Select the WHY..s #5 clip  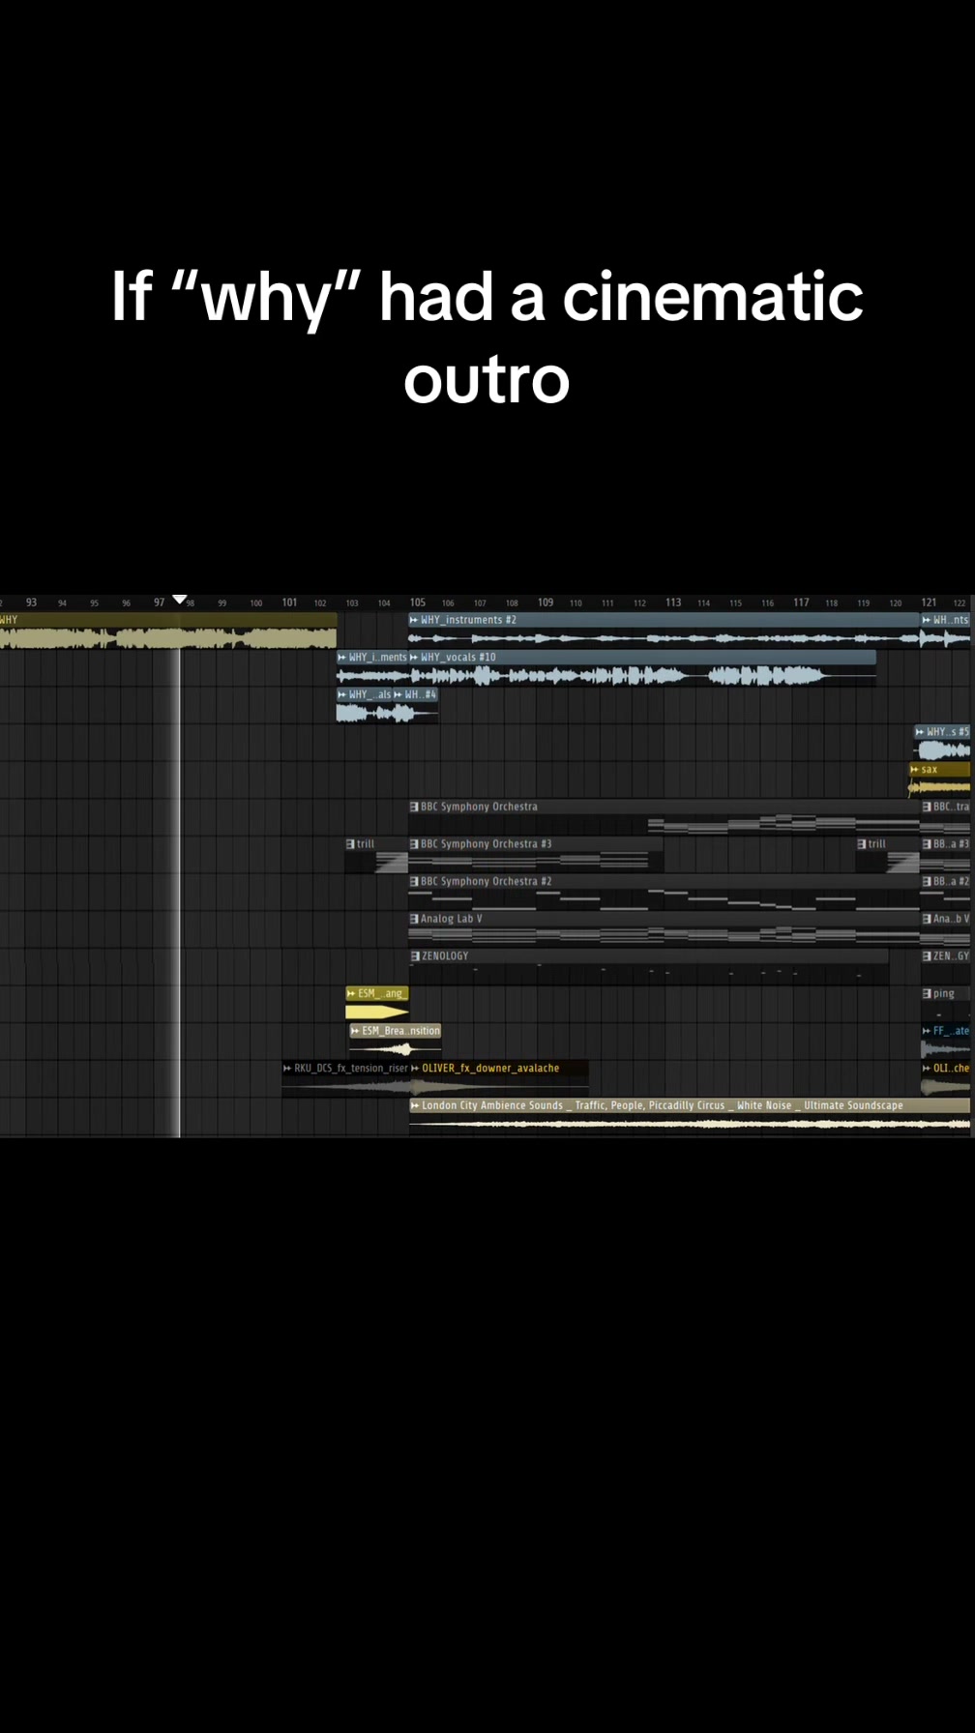(x=942, y=742)
